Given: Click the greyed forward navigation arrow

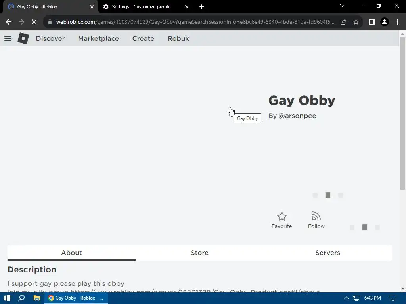Looking at the screenshot, I should pyautogui.click(x=21, y=22).
